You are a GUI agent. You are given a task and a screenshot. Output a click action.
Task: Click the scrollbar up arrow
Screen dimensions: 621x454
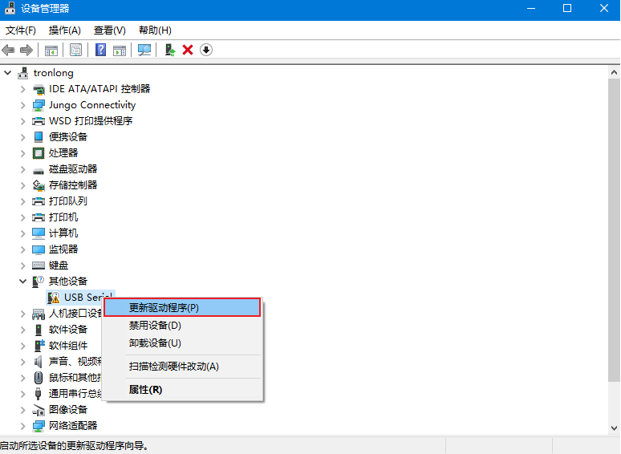point(614,72)
